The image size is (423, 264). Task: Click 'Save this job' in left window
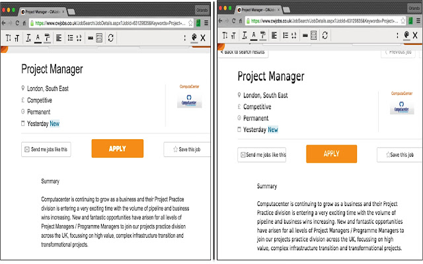[x=186, y=150]
